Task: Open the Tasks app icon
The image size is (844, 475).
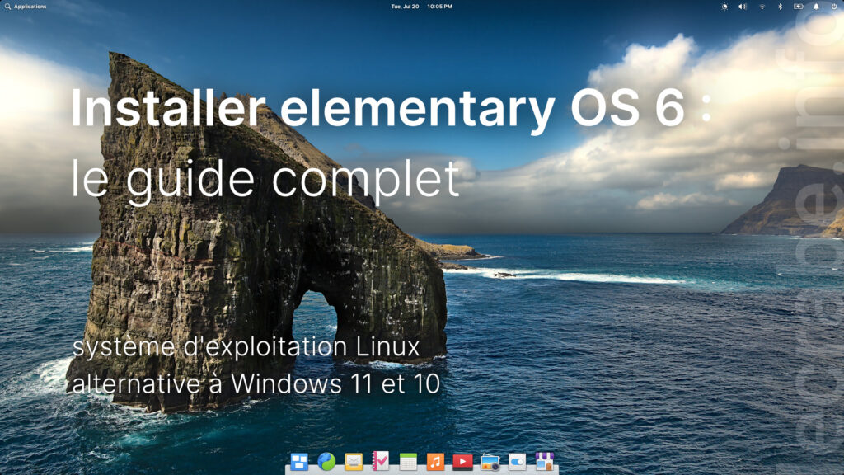Action: click(381, 462)
